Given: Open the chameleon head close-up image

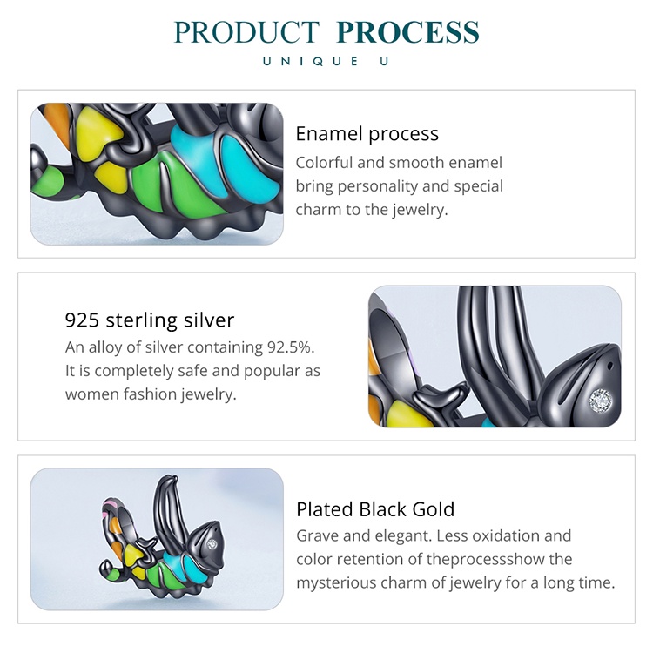Looking at the screenshot, I should pyautogui.click(x=495, y=356).
